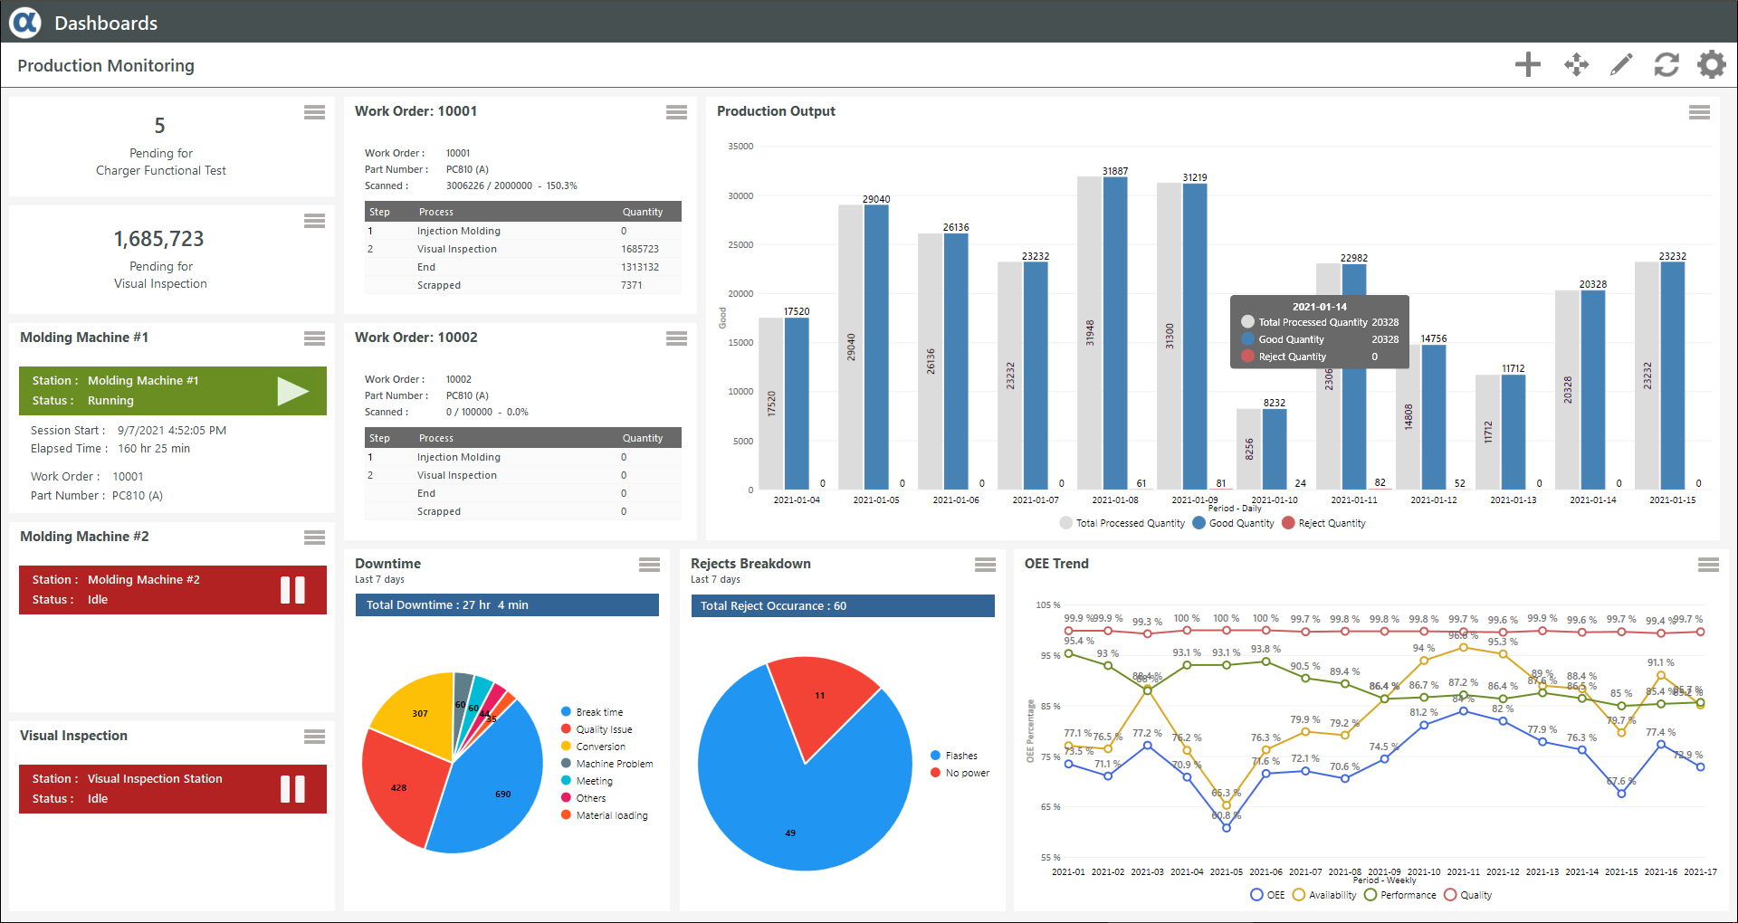This screenshot has height=923, width=1738.
Task: Click pause icon on Visual Inspection Station
Action: (x=292, y=789)
